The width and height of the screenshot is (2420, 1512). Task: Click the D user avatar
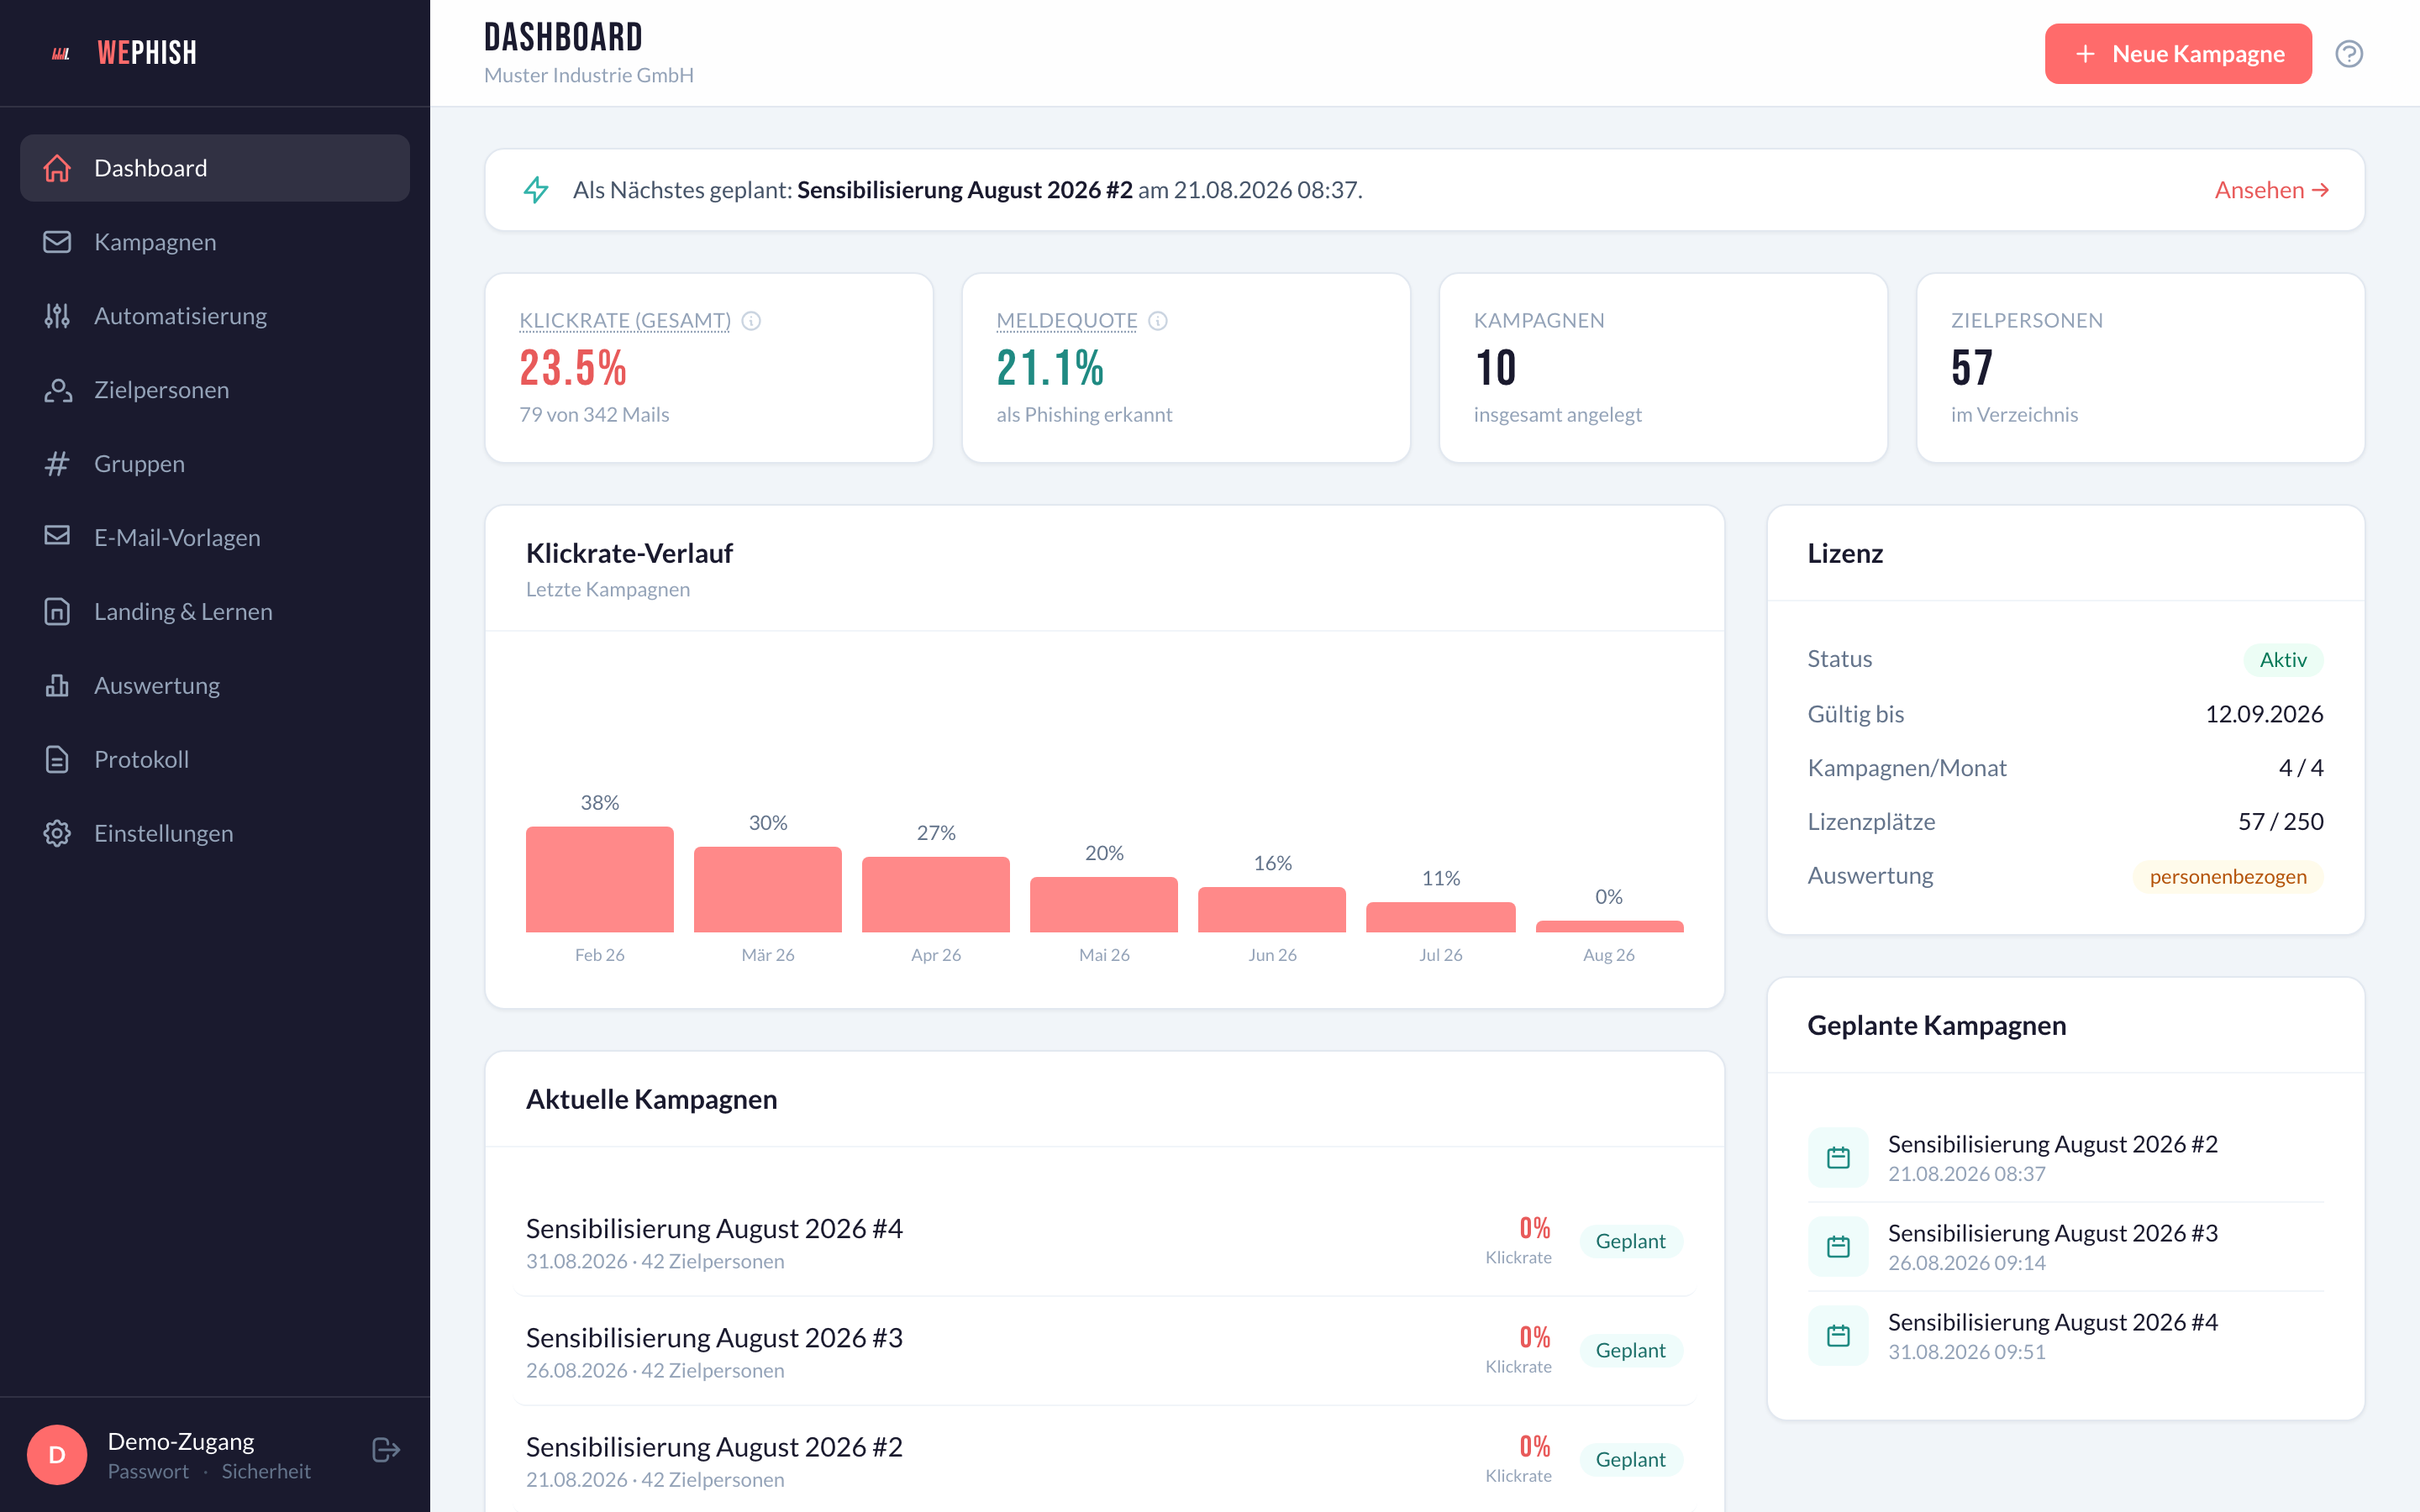[57, 1454]
